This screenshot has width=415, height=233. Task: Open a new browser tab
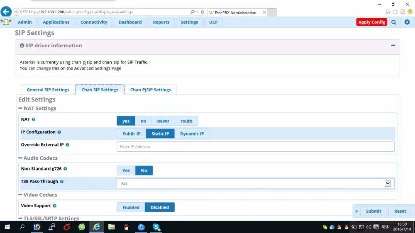[272, 12]
